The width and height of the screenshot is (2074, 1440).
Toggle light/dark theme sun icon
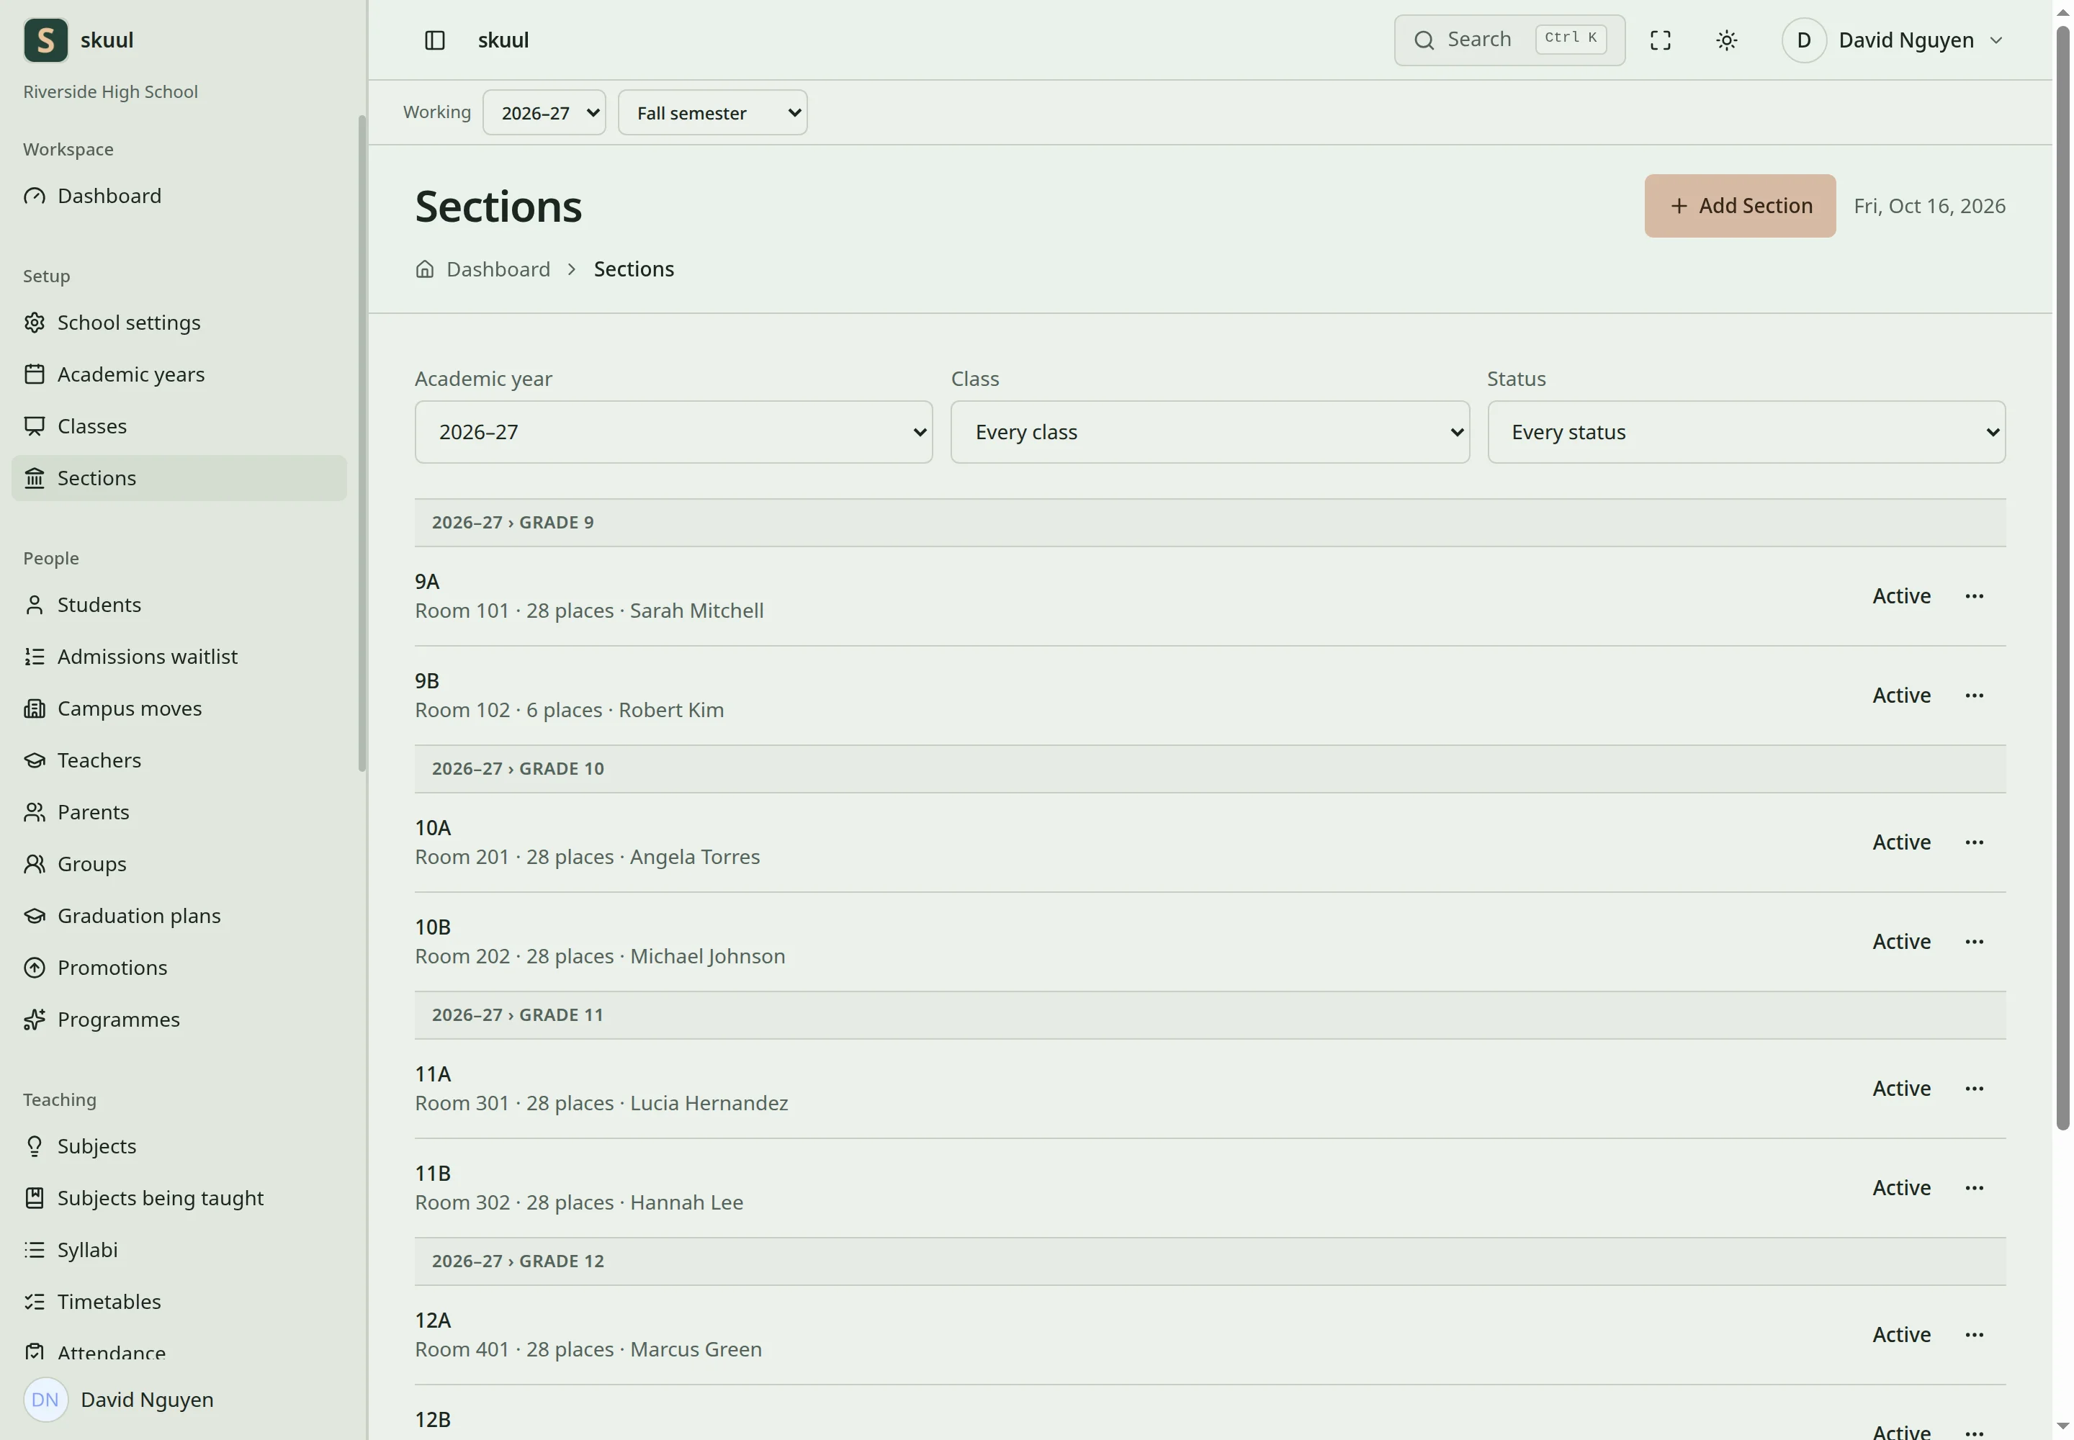1726,40
